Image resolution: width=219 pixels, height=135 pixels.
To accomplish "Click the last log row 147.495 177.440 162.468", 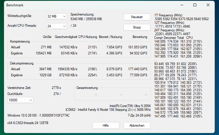I will tap(178, 116).
